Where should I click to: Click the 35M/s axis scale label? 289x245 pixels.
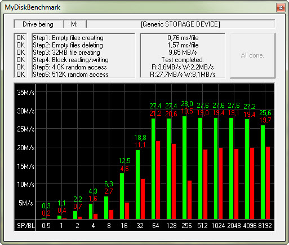point(26,93)
